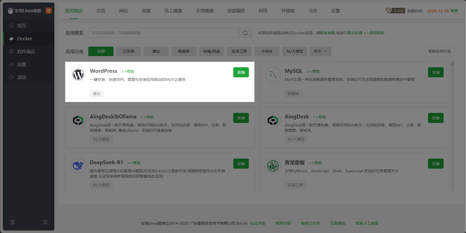
Task: Open the 容器编排 tab
Action: (236, 11)
